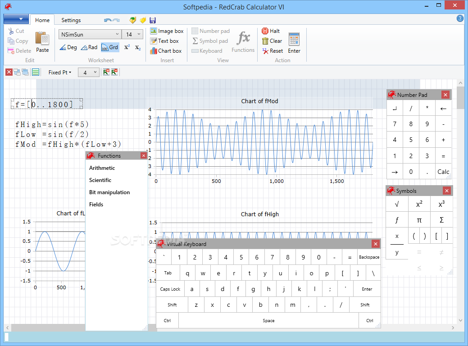Click the red X icon in the result toolbar
This screenshot has width=468, height=346.
9,72
